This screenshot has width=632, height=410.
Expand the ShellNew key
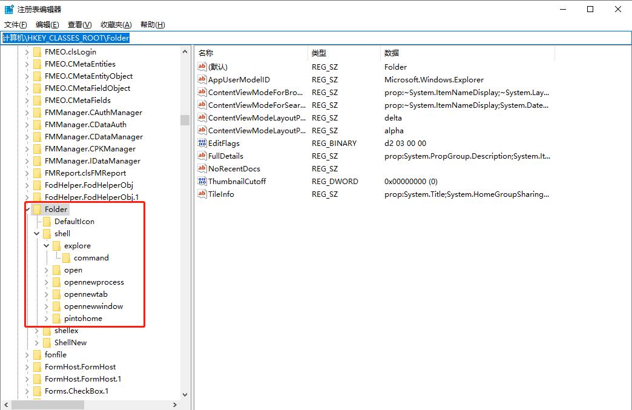coord(37,343)
